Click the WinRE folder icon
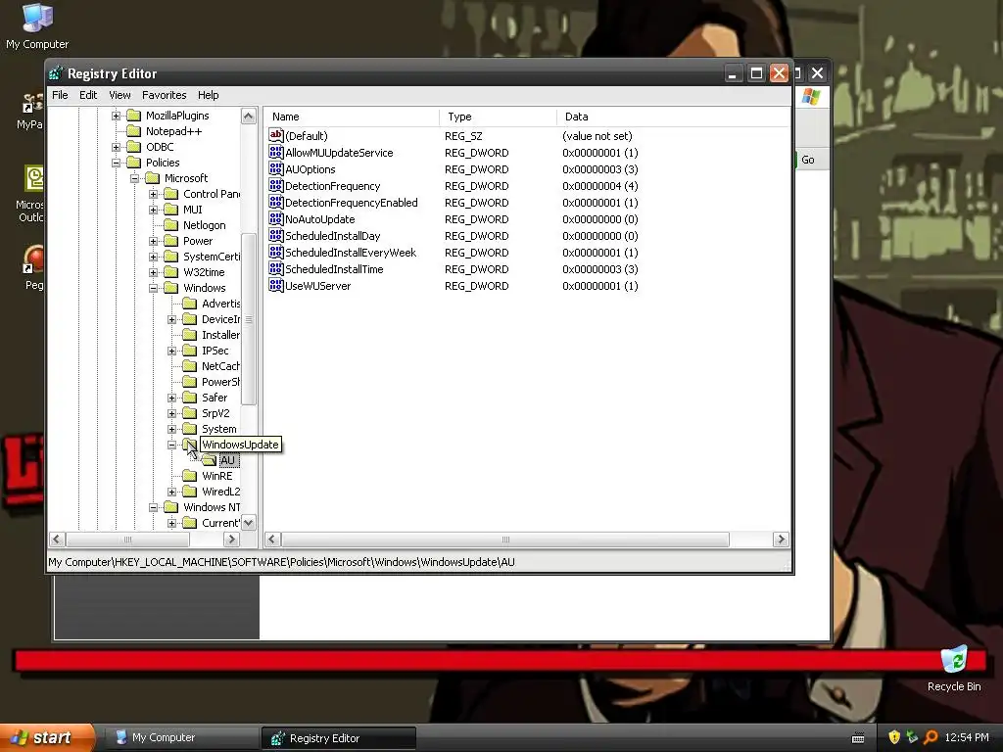This screenshot has width=1003, height=752. 189,476
